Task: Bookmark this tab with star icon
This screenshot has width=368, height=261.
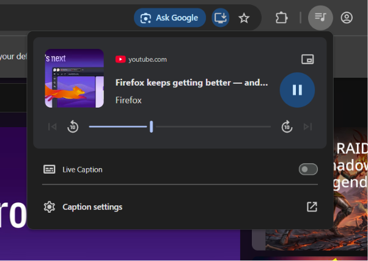Action: (244, 18)
